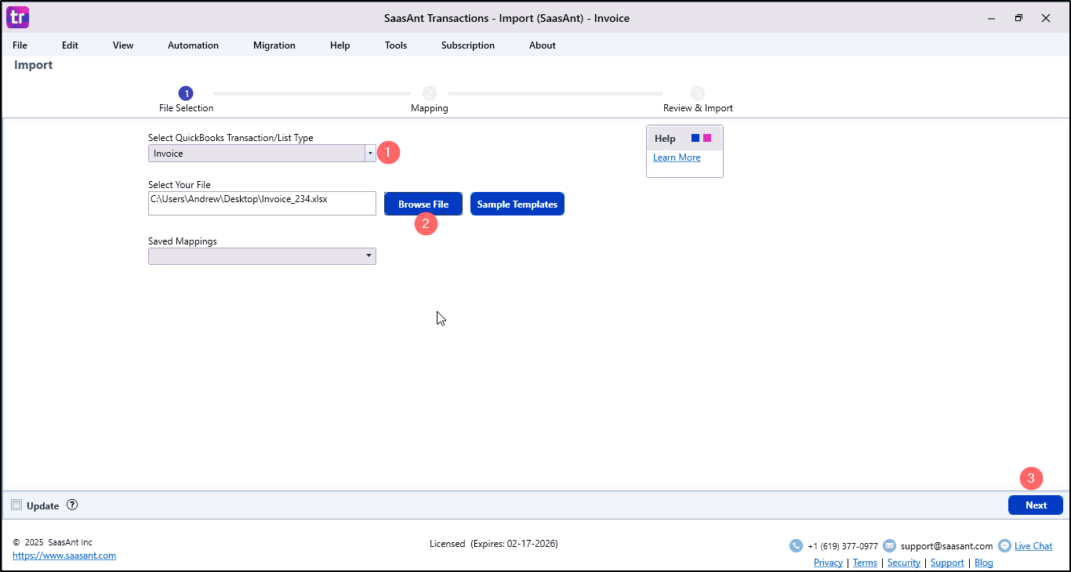Screen dimensions: 1071x572
Task: Open the Automation menu
Action: [193, 45]
